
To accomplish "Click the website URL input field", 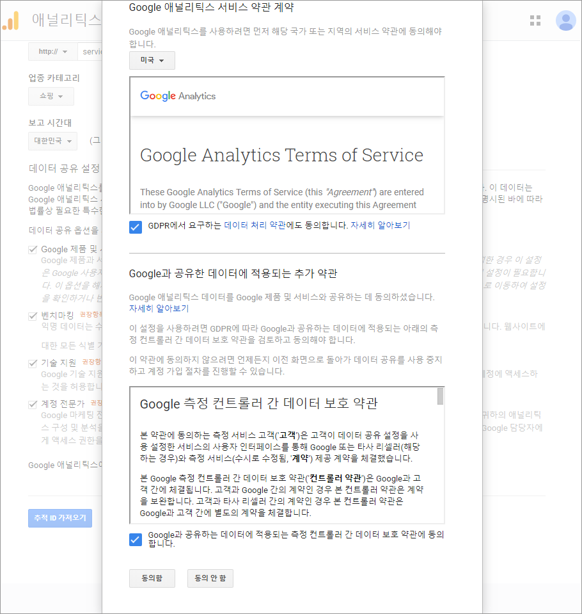I will coord(90,52).
